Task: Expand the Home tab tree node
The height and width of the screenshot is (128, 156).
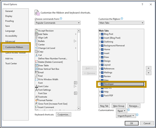Action: (x=100, y=49)
